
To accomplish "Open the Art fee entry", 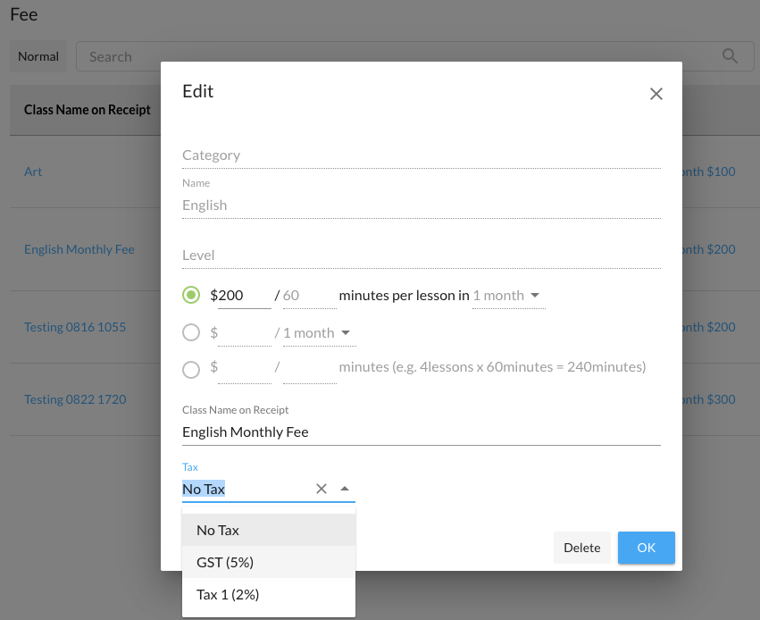I will click(x=33, y=172).
